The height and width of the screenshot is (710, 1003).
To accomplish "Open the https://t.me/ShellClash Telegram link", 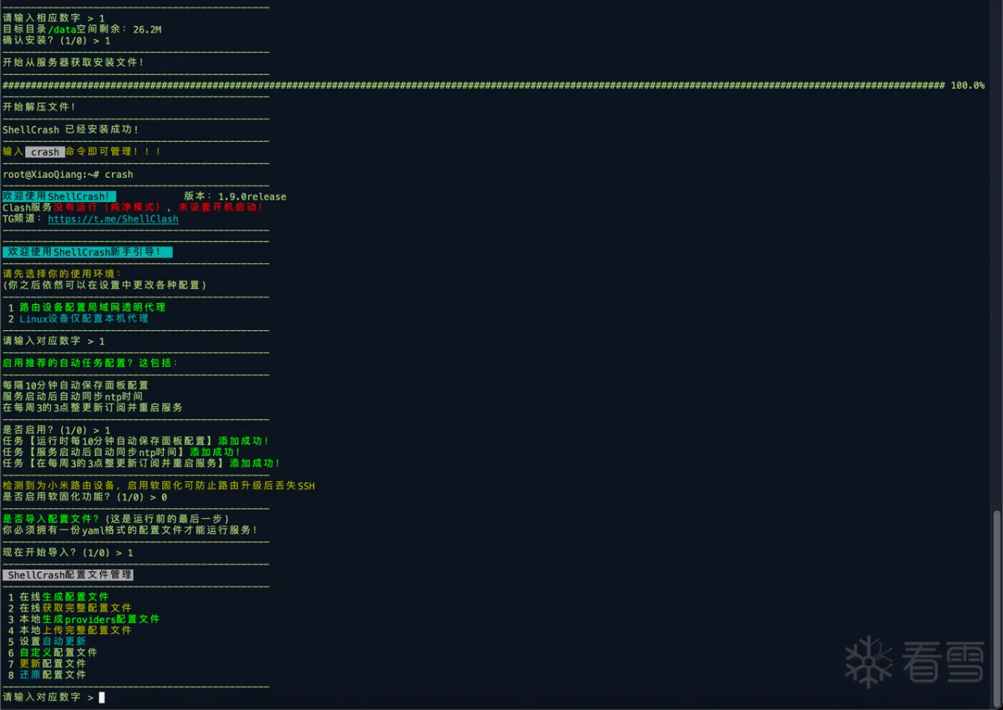I will click(113, 219).
